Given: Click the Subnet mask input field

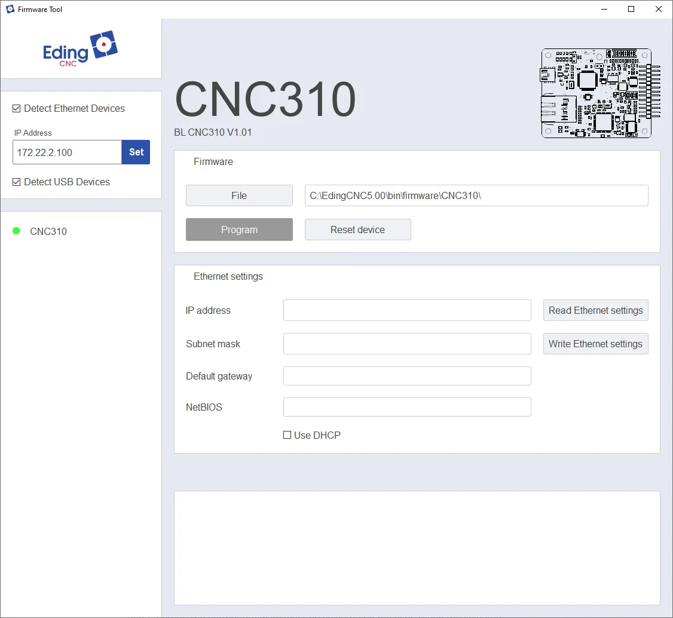Looking at the screenshot, I should [407, 344].
